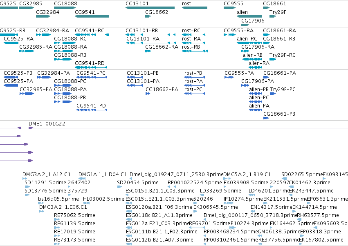Click the CG18661 gene label

(x=274, y=4)
